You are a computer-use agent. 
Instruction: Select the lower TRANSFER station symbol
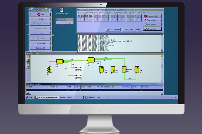click(78, 75)
